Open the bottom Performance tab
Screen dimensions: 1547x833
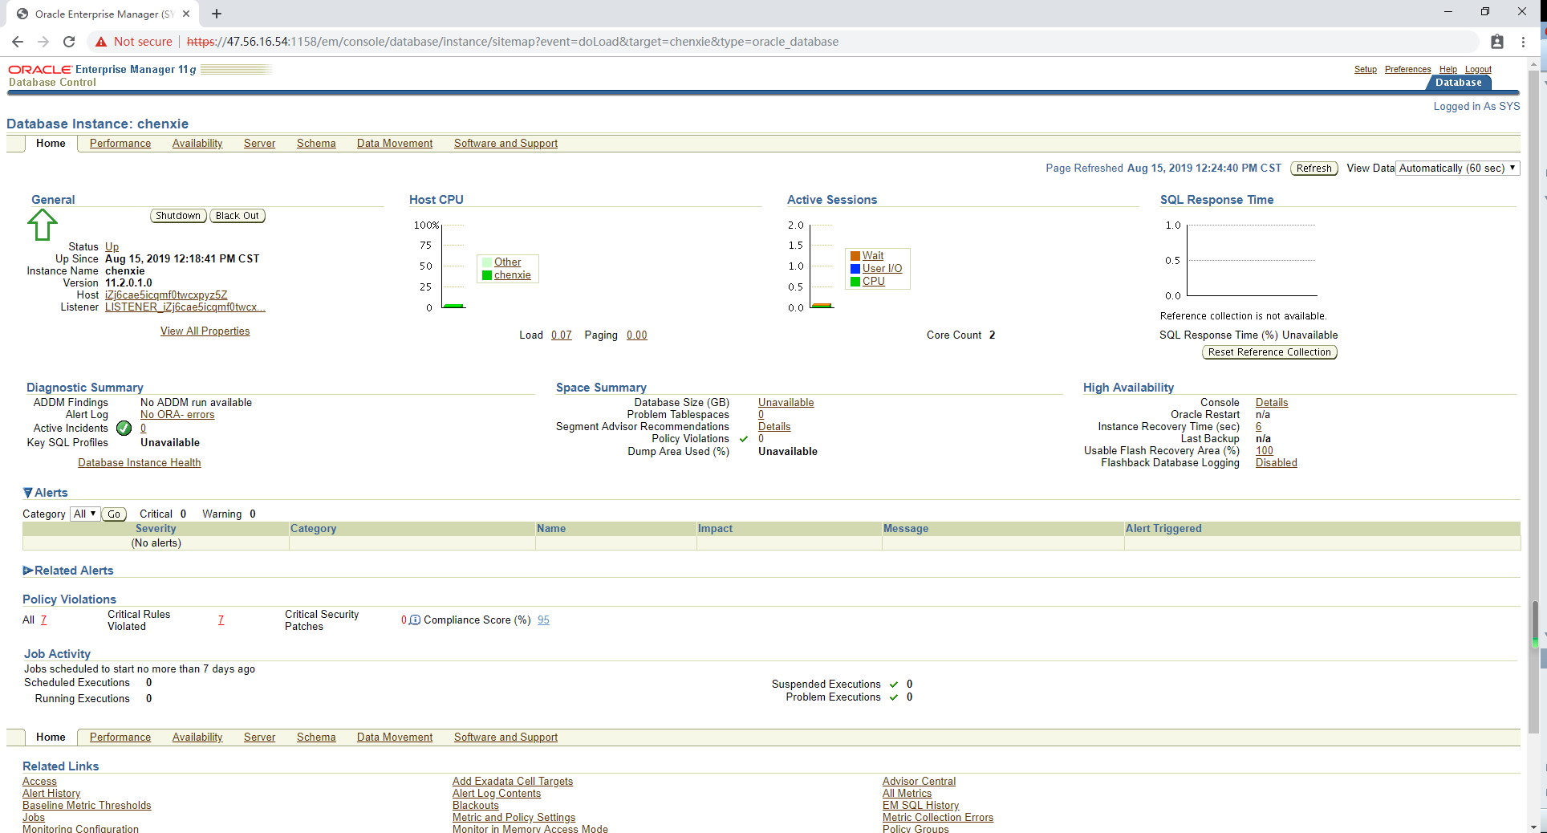pos(120,738)
